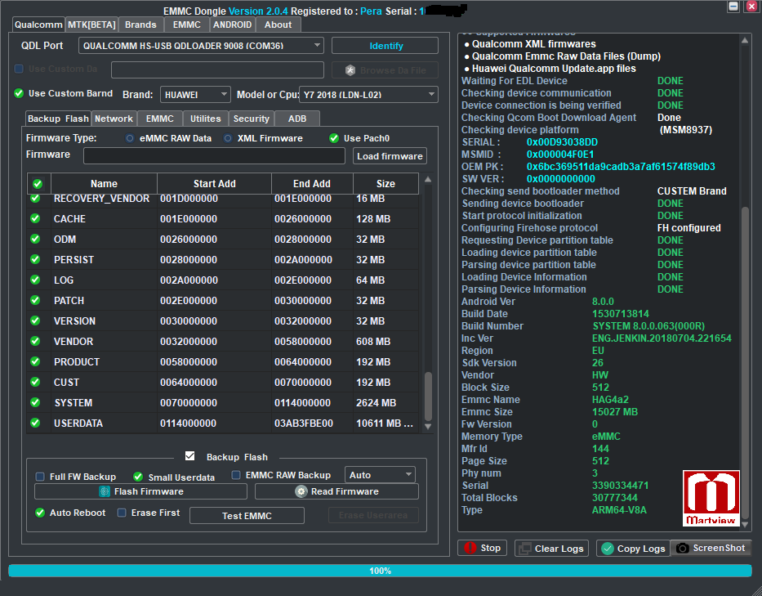762x596 pixels.
Task: Open the Utilites tab
Action: coord(206,119)
